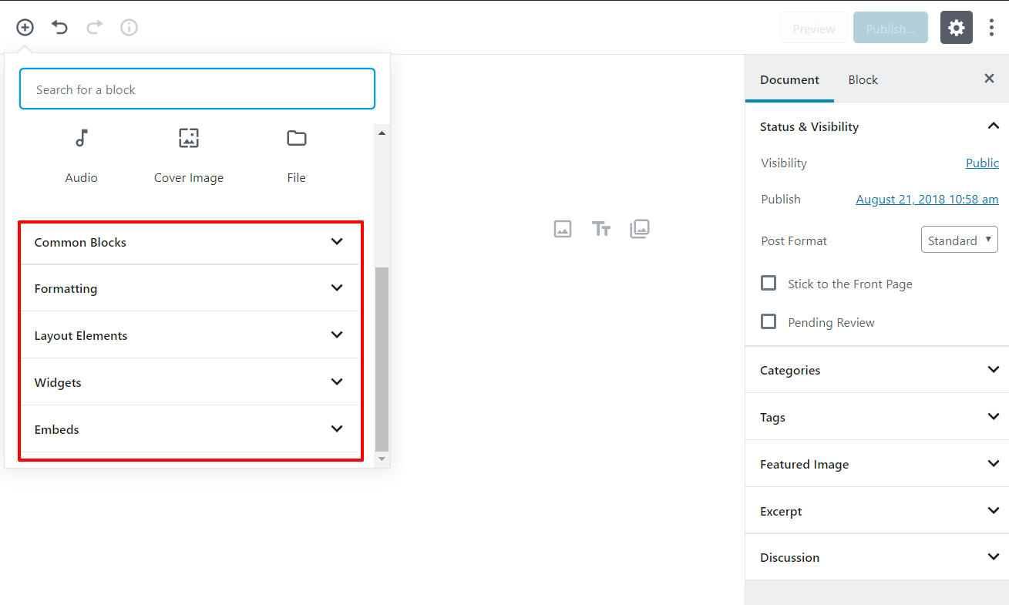Open more options vertical dots menu

(x=991, y=29)
